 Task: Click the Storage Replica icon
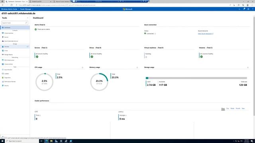click(x=3, y=54)
